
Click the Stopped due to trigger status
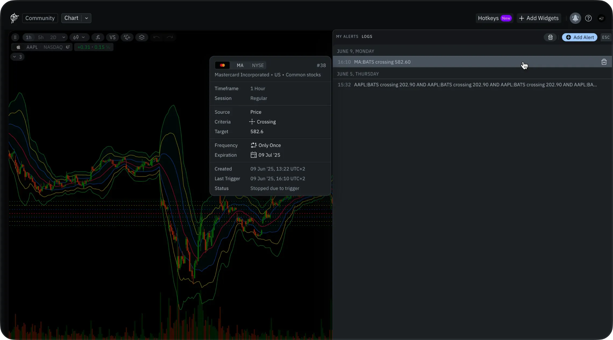(275, 189)
